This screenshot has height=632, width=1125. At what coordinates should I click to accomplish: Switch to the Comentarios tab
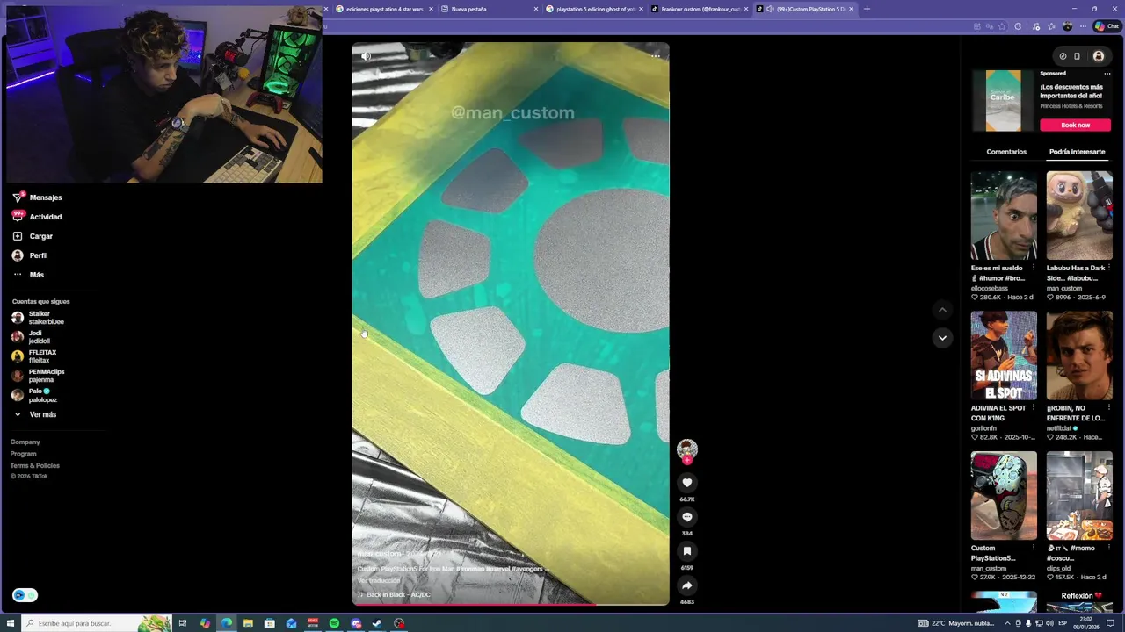point(1006,152)
